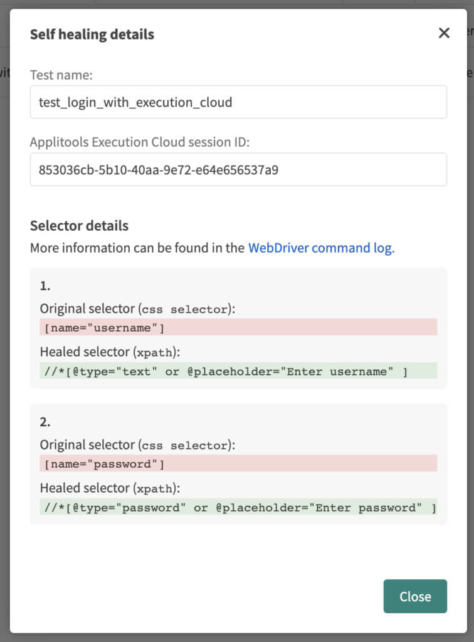Select the original username CSS selector code
474x642 pixels.
coord(104,327)
